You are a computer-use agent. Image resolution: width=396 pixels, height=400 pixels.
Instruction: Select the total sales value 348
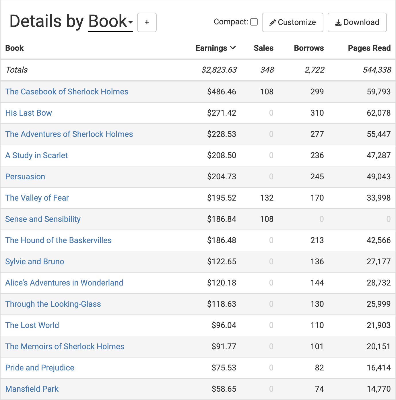(x=267, y=70)
